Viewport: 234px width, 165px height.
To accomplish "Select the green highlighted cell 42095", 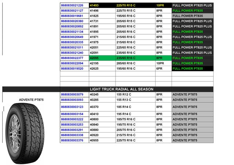I will 102,58.
